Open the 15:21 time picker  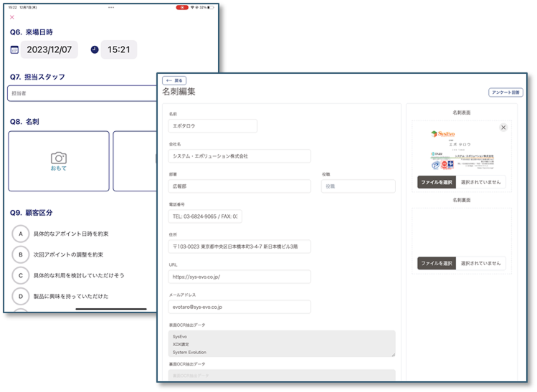(x=118, y=49)
